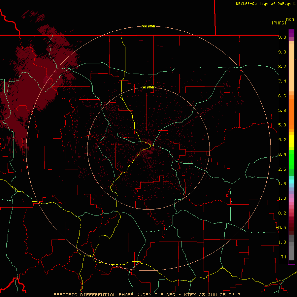Click the 100 NMI range ring label
Image resolution: width=297 pixels, height=297 pixels.
(x=148, y=26)
